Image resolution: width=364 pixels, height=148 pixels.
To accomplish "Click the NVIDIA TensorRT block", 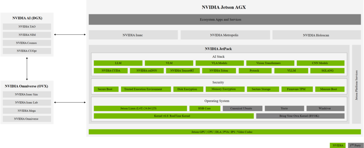I will [x=182, y=71].
